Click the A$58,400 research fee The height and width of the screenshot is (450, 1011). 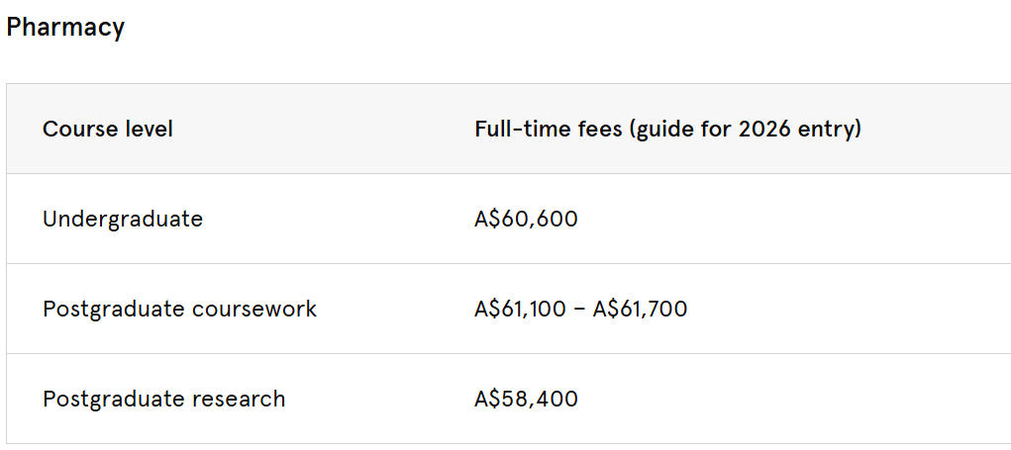526,399
